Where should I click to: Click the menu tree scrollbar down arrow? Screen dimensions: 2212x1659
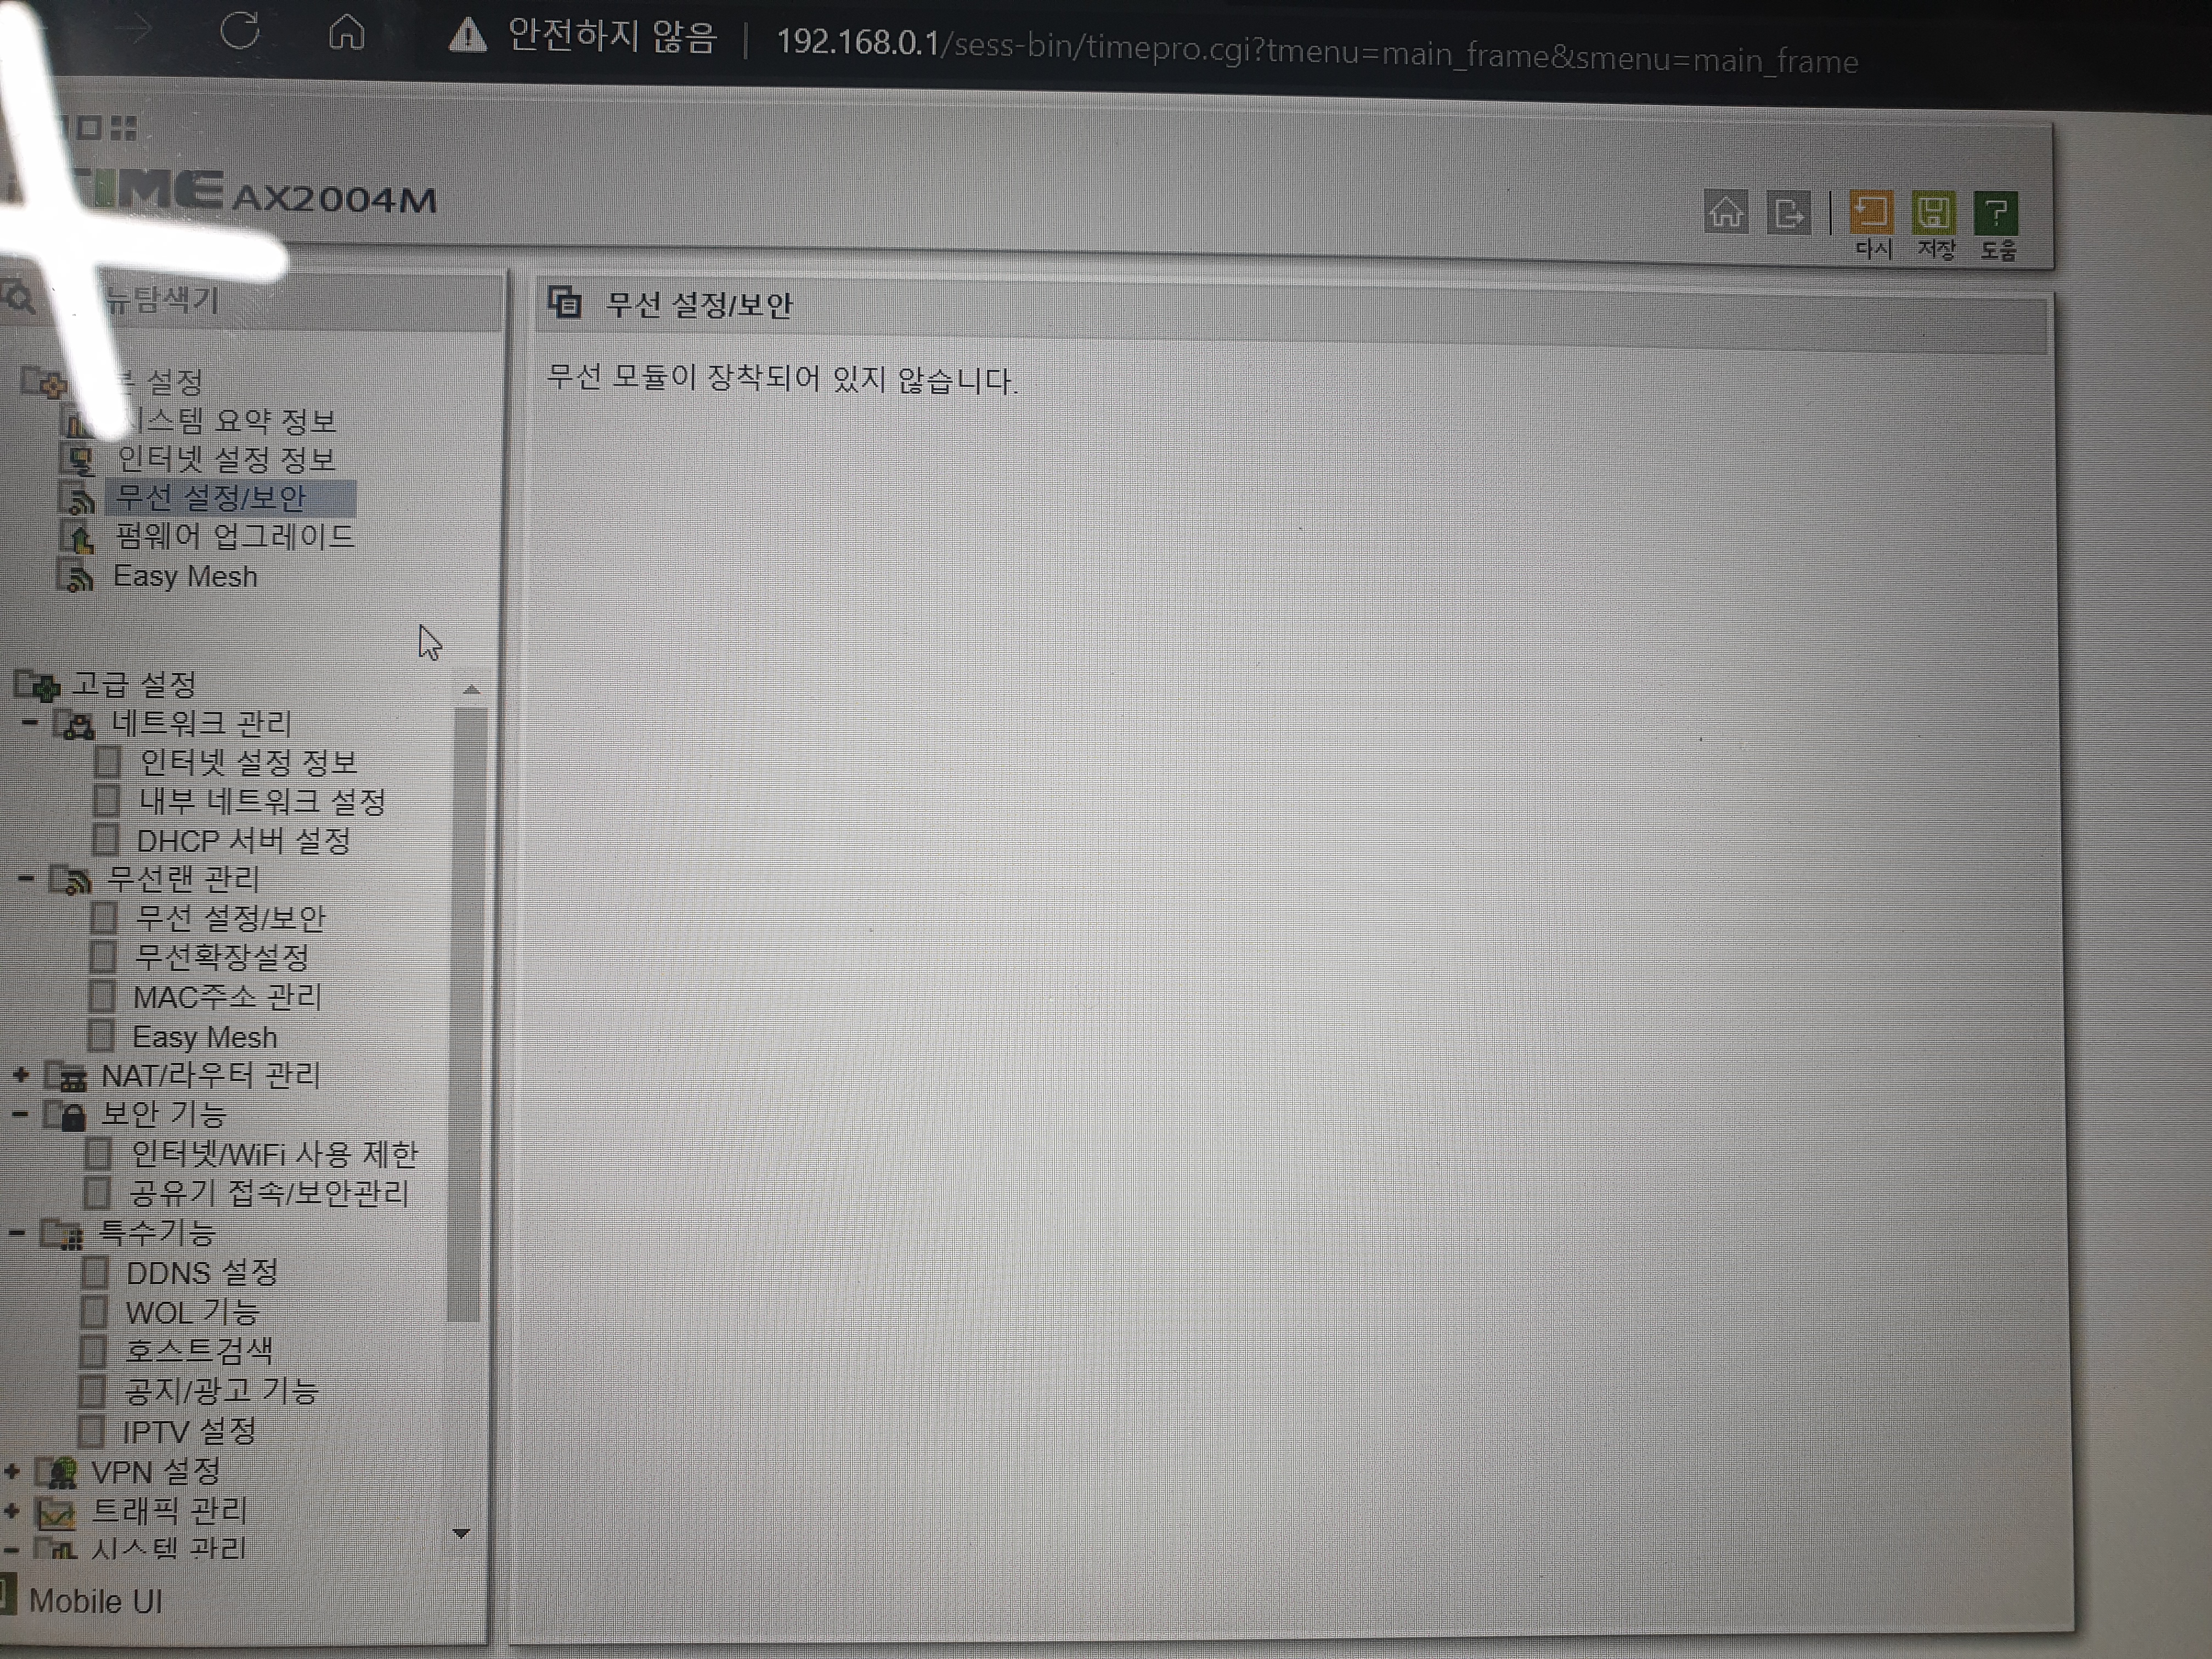[461, 1533]
